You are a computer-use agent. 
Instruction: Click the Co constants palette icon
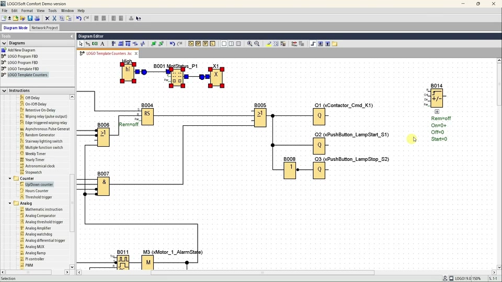[x=191, y=44]
